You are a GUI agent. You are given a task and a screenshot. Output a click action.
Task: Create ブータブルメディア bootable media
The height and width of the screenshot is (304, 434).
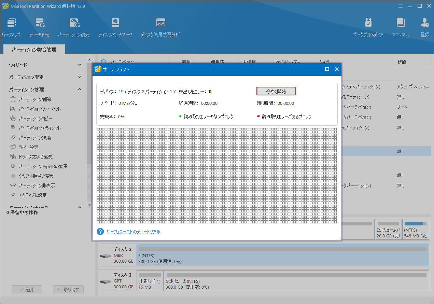(x=368, y=27)
